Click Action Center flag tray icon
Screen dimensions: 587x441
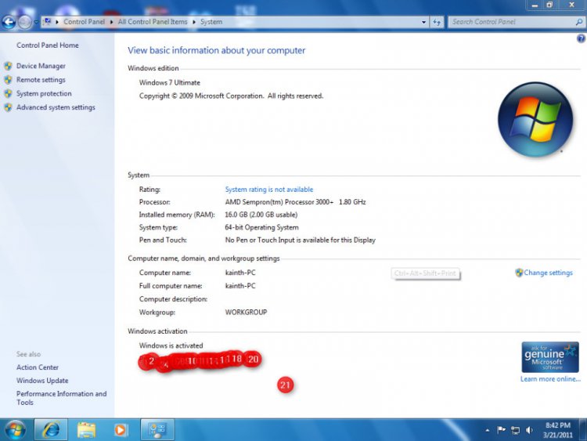pyautogui.click(x=501, y=430)
